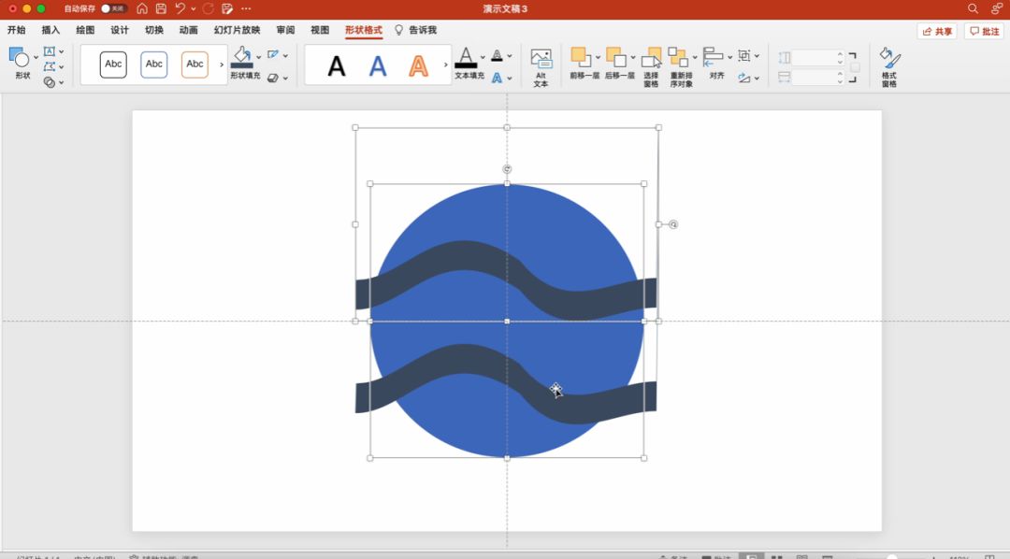Undo the last action

click(180, 8)
